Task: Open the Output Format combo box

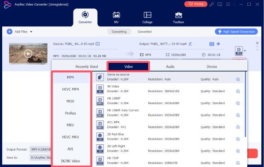Action: point(40,149)
